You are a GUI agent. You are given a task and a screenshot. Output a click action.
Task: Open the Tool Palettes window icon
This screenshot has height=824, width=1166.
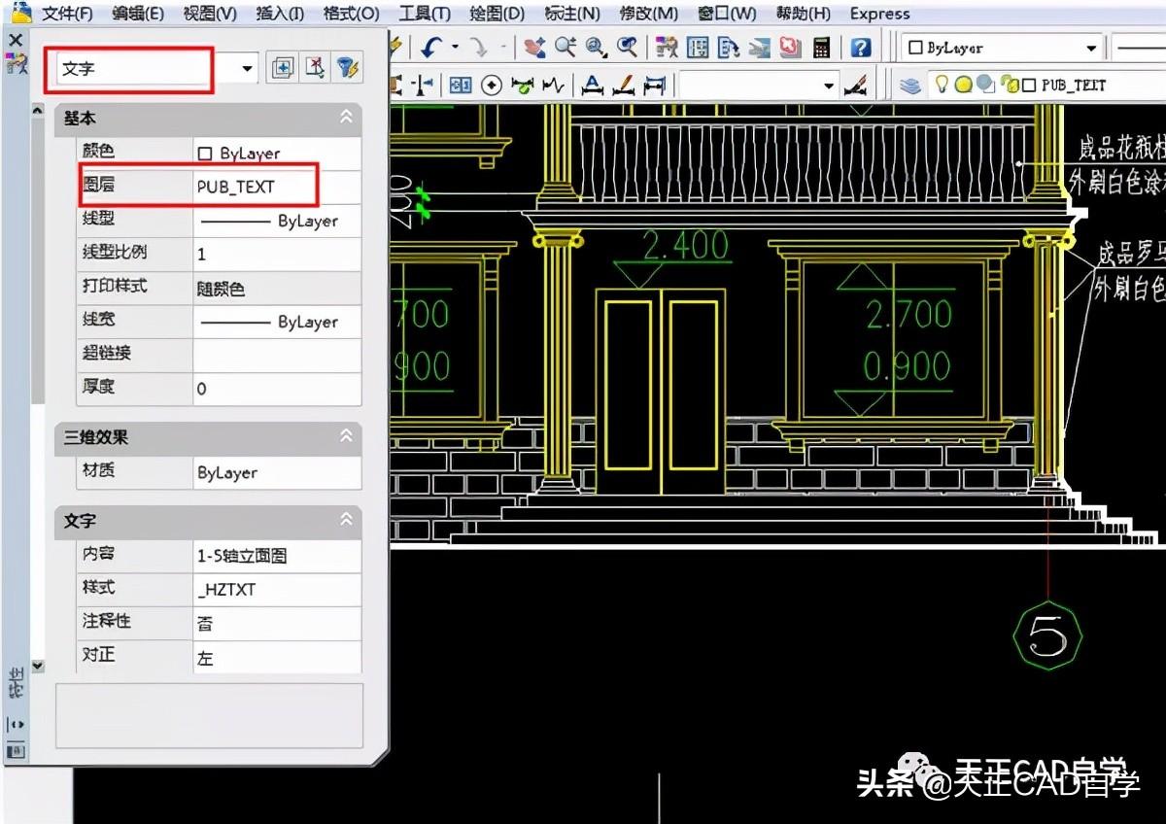click(729, 47)
